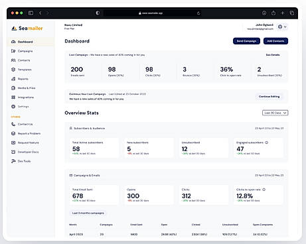Click the 36% click to open rate value
306x244 pixels.
(x=226, y=70)
